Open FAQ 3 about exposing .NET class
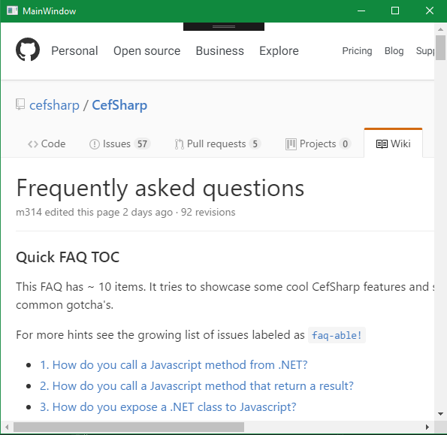This screenshot has width=447, height=435. [x=168, y=406]
